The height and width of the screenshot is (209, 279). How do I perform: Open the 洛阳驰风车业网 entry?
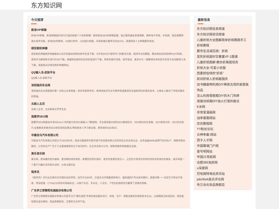pyautogui.click(x=41, y=85)
